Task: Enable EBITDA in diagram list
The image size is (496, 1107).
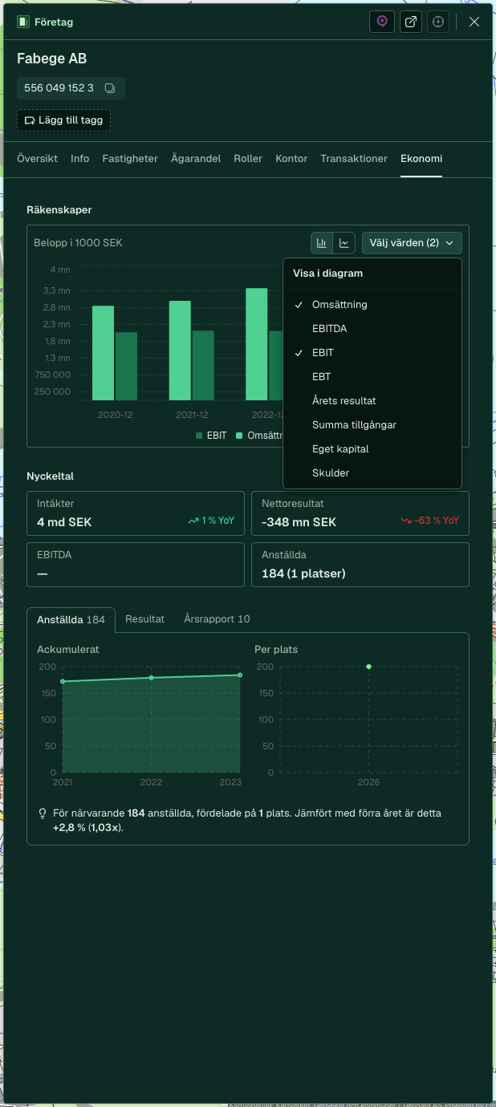Action: click(x=372, y=329)
